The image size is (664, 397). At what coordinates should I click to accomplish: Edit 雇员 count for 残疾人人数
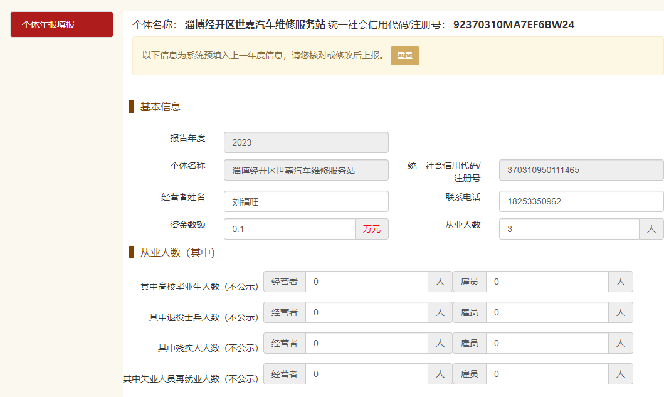pyautogui.click(x=547, y=343)
